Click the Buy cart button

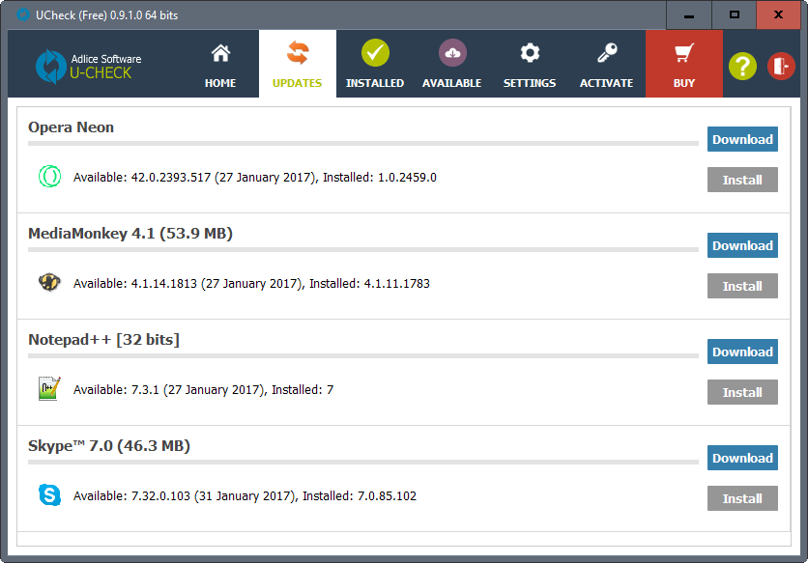[x=684, y=64]
